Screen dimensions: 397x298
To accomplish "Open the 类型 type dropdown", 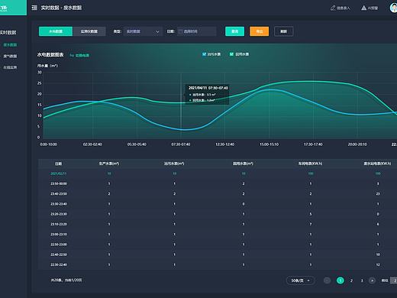I will tap(143, 31).
